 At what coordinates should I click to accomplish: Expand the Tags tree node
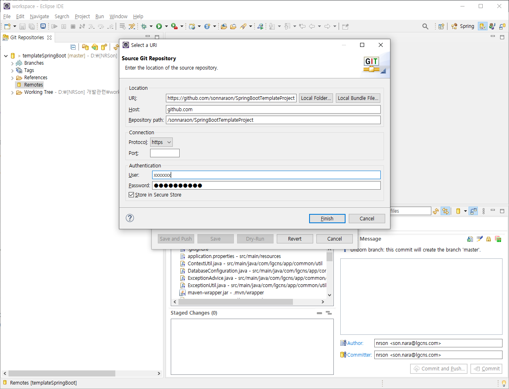[x=12, y=70]
